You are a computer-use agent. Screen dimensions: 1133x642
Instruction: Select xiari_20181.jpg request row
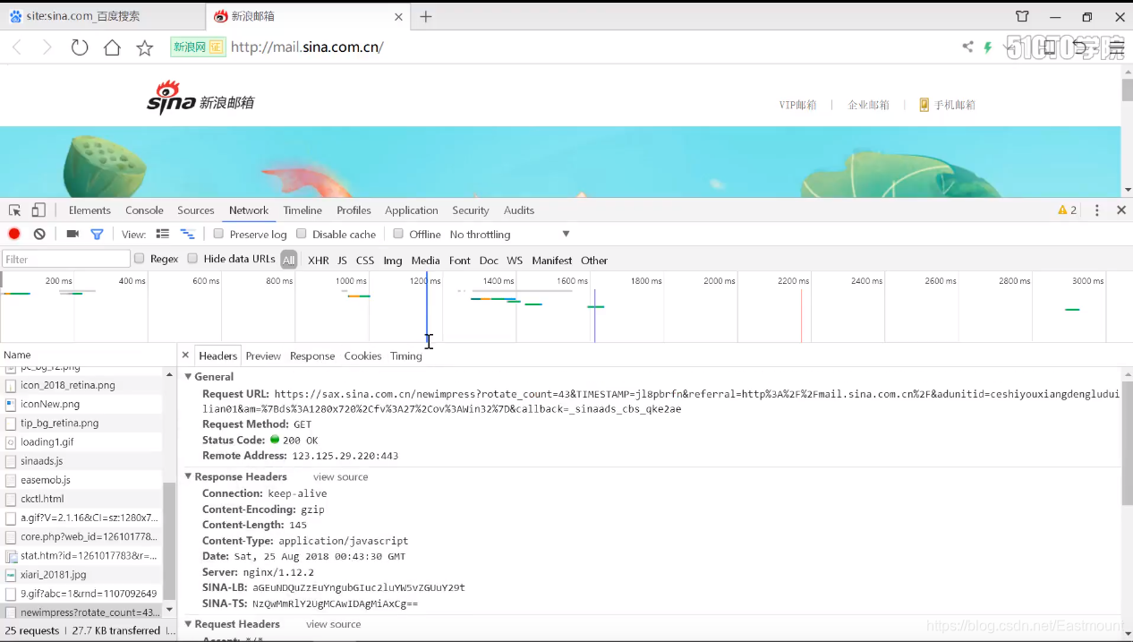click(81, 575)
